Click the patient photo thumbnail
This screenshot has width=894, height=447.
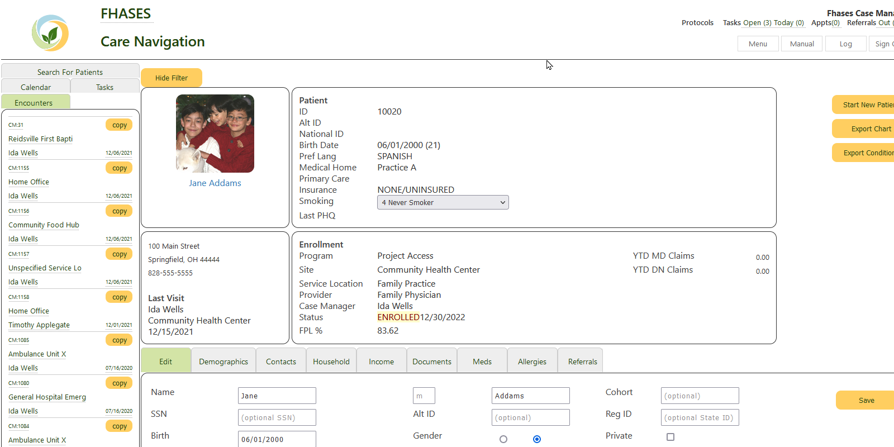[x=215, y=134]
